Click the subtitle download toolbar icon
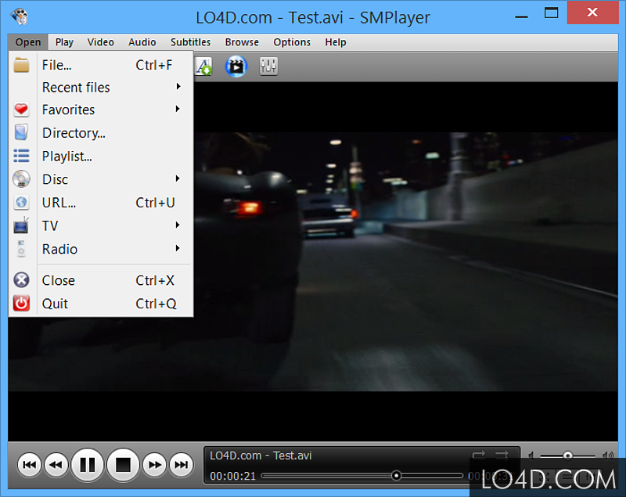The width and height of the screenshot is (626, 497). pos(203,67)
